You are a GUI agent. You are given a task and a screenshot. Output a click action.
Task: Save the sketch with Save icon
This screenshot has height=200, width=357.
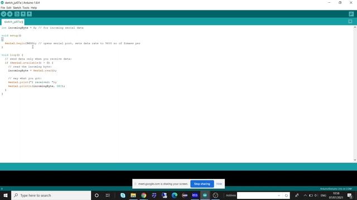29,14
